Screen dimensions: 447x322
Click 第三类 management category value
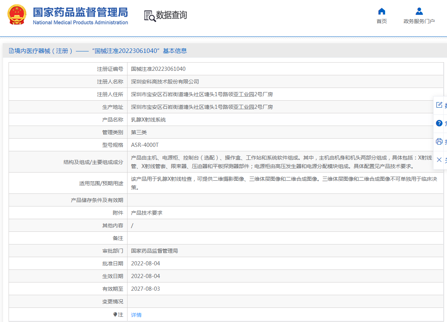click(x=139, y=132)
